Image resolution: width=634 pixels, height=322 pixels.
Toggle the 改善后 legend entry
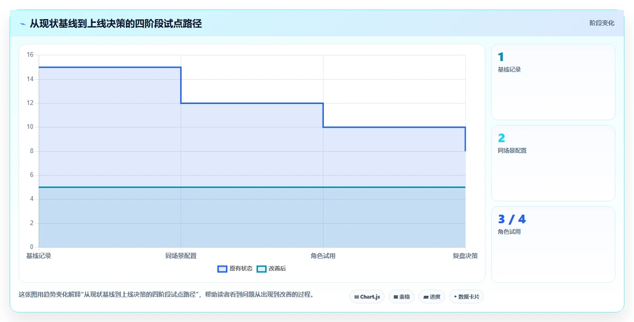[x=271, y=269]
